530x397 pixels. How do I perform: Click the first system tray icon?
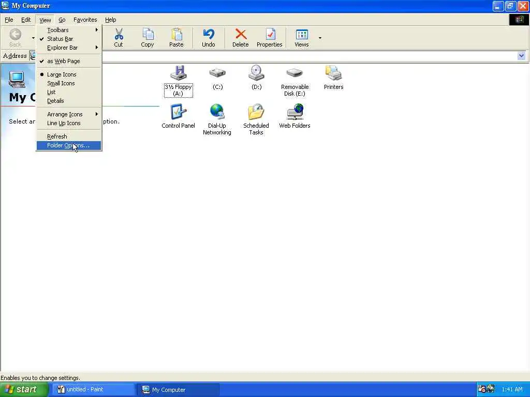click(x=482, y=389)
